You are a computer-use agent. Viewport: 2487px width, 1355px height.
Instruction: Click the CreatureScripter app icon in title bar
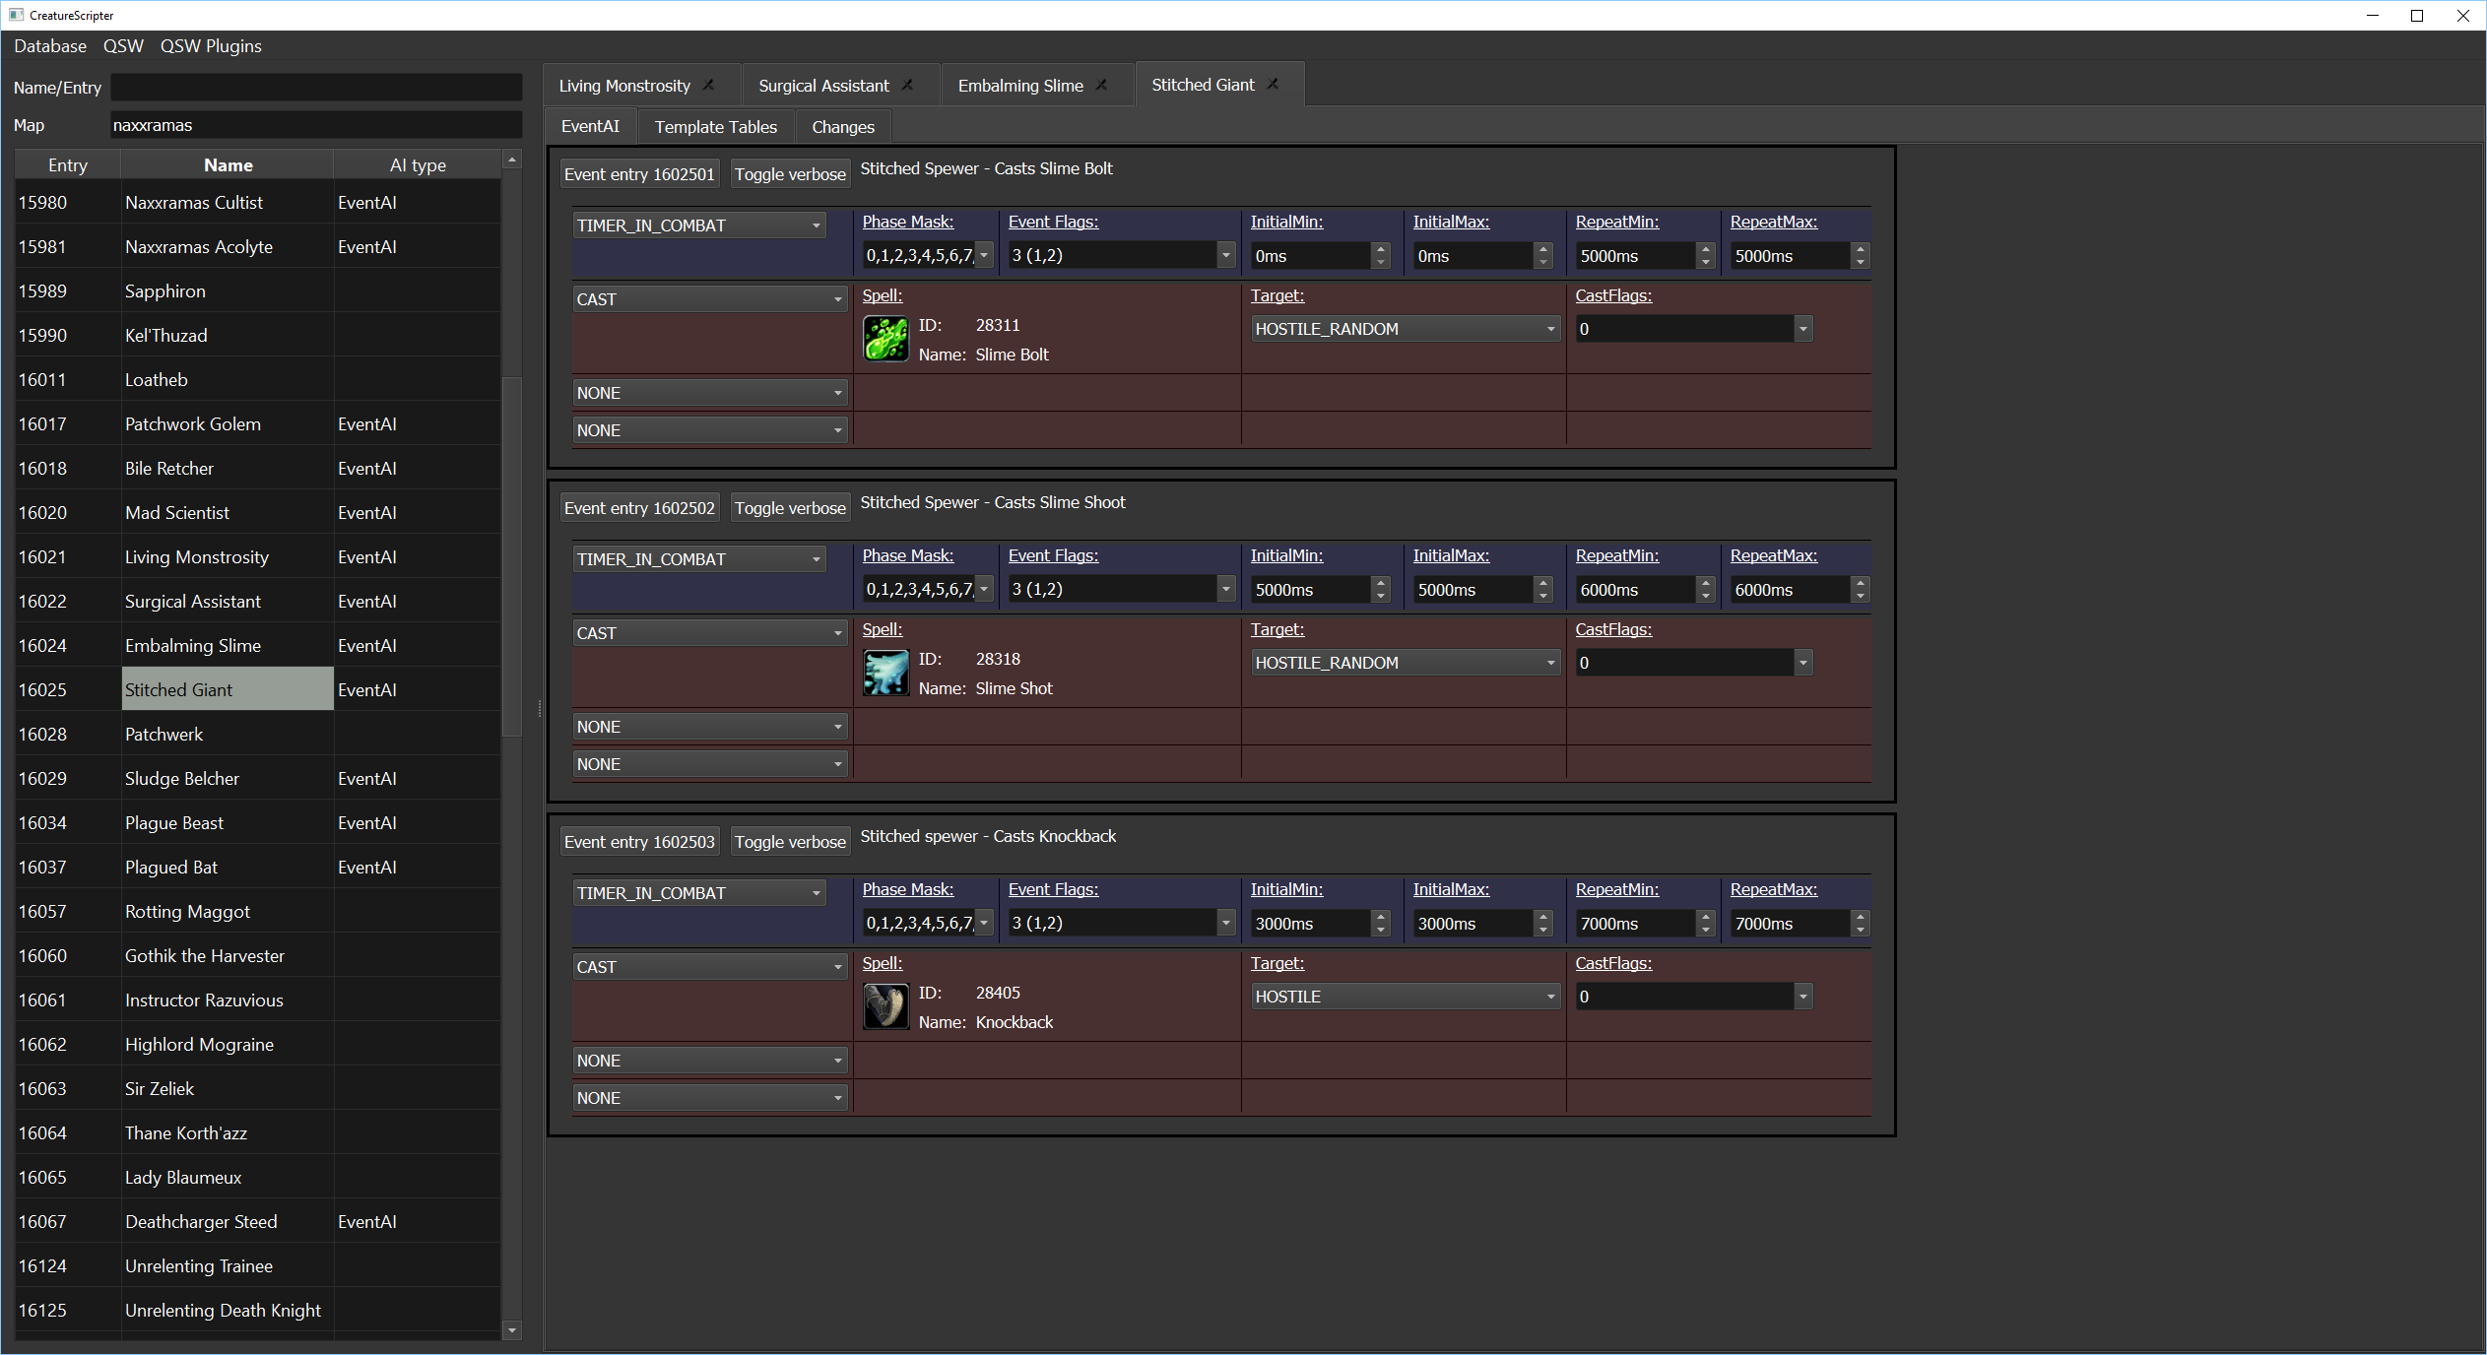click(16, 15)
